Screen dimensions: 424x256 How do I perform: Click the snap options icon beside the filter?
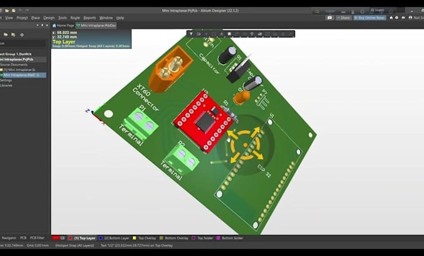point(198,34)
